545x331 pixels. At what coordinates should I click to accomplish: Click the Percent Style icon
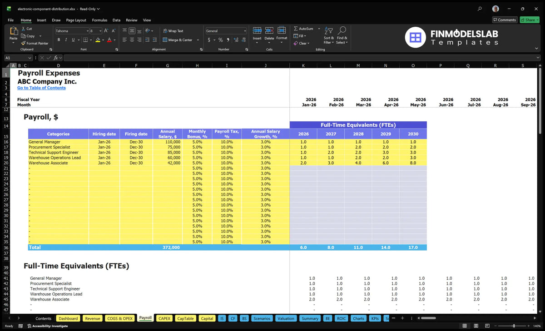tap(221, 40)
